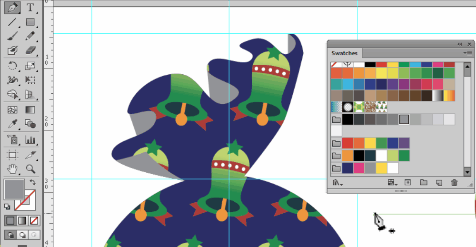Select the Eyedropper tool
The height and width of the screenshot is (247, 476).
coord(12,124)
